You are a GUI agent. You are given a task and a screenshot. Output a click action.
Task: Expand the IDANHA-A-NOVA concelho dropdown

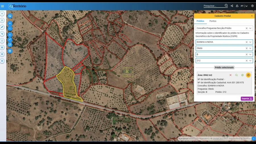(x=250, y=42)
